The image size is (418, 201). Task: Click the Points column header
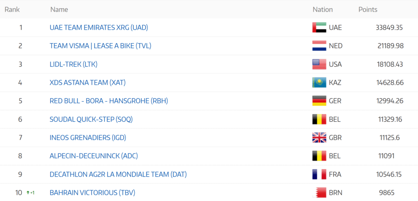[368, 9]
